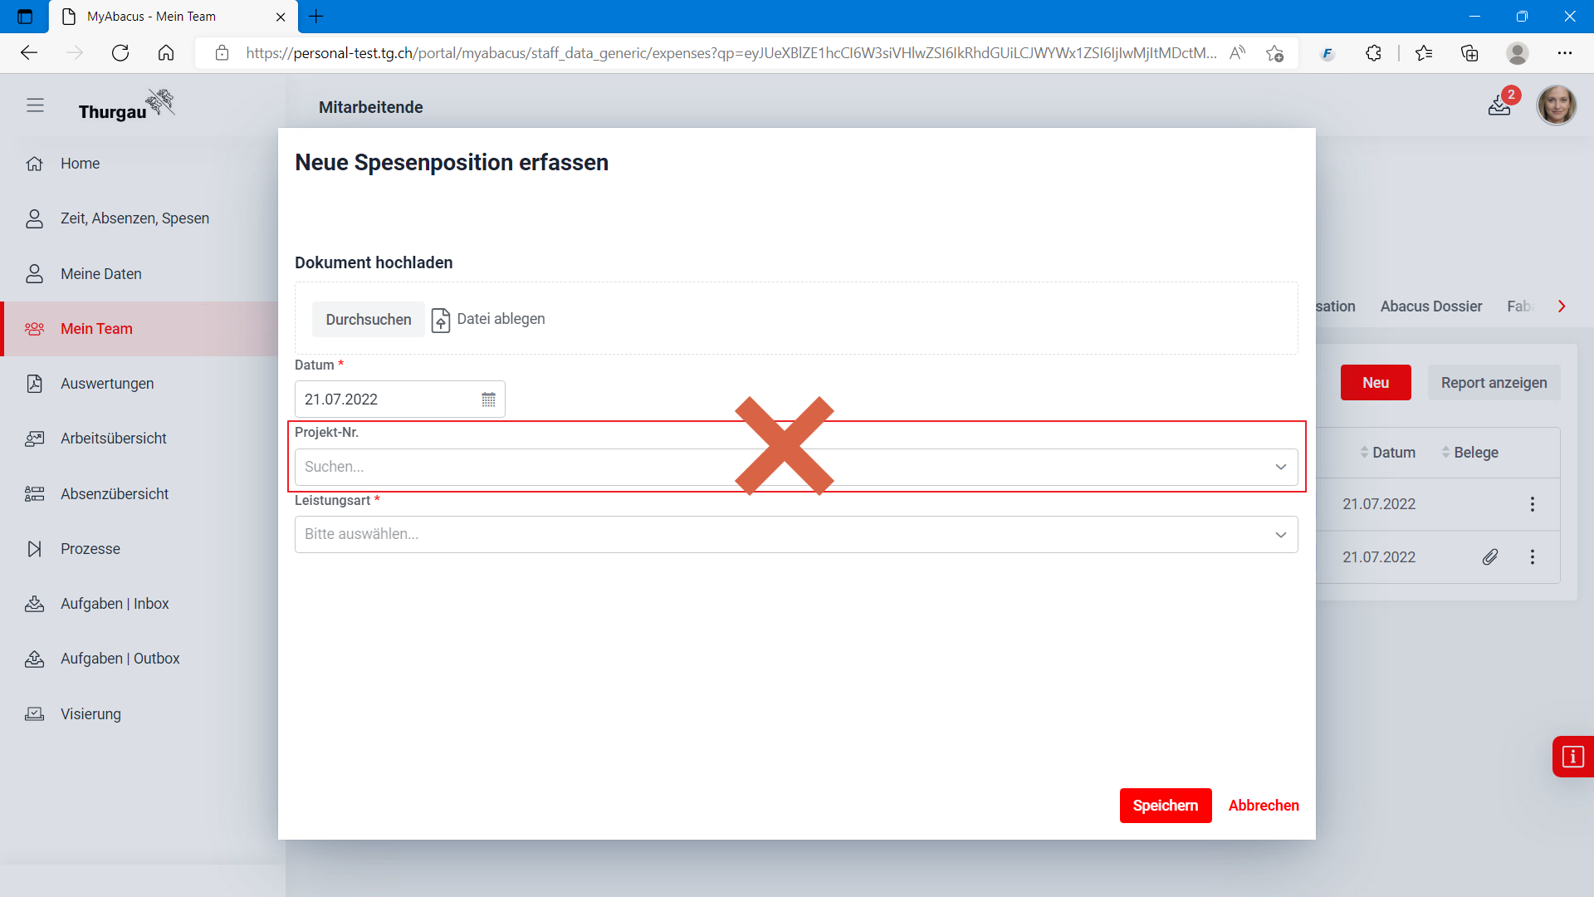This screenshot has height=897, width=1594.
Task: Click the Speichern button
Action: click(x=1165, y=806)
